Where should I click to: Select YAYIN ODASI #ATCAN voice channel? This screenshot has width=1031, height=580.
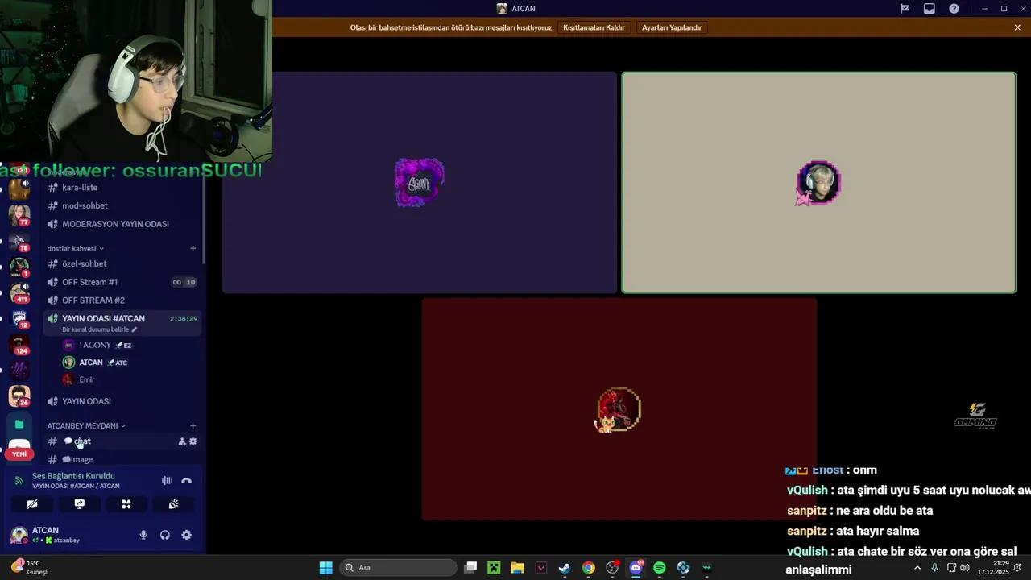point(103,319)
